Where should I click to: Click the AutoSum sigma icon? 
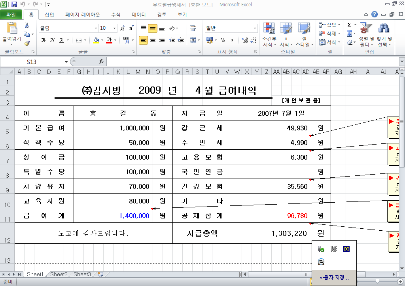349,24
